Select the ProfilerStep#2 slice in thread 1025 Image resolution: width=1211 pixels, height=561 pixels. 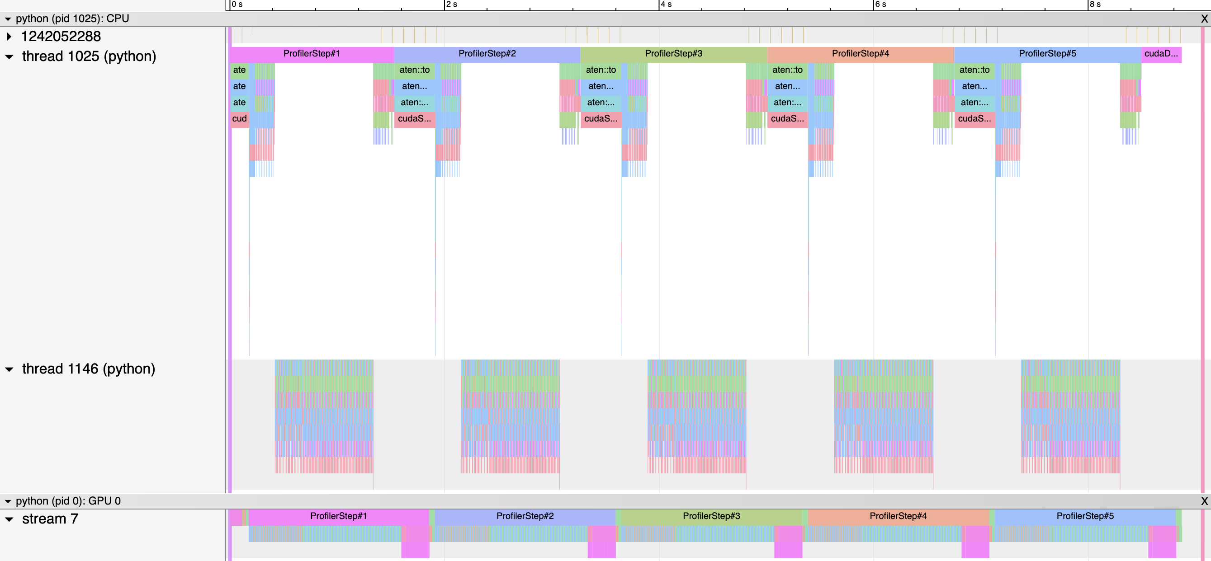click(x=487, y=53)
